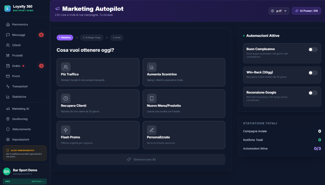Screen dimensions: 325x185
Task: Open the Messaggi section from the sidebar
Action: point(19,35)
